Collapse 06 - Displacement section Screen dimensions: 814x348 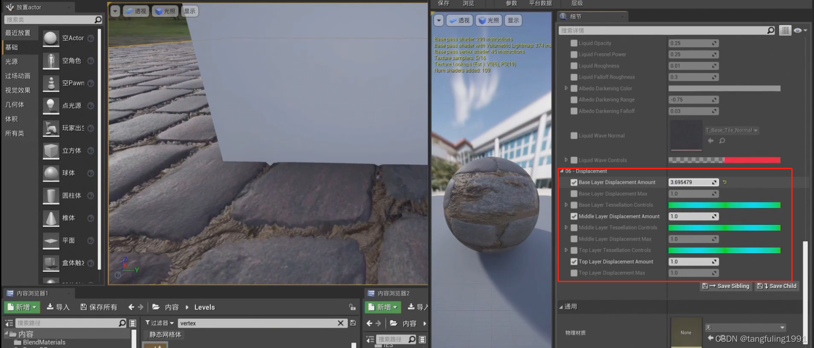click(x=561, y=171)
